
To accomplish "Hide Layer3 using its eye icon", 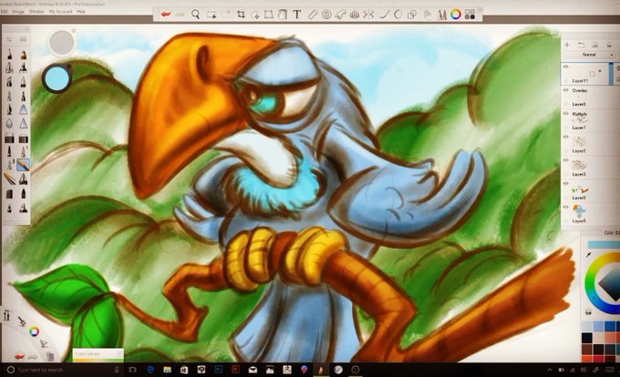I will (566, 160).
